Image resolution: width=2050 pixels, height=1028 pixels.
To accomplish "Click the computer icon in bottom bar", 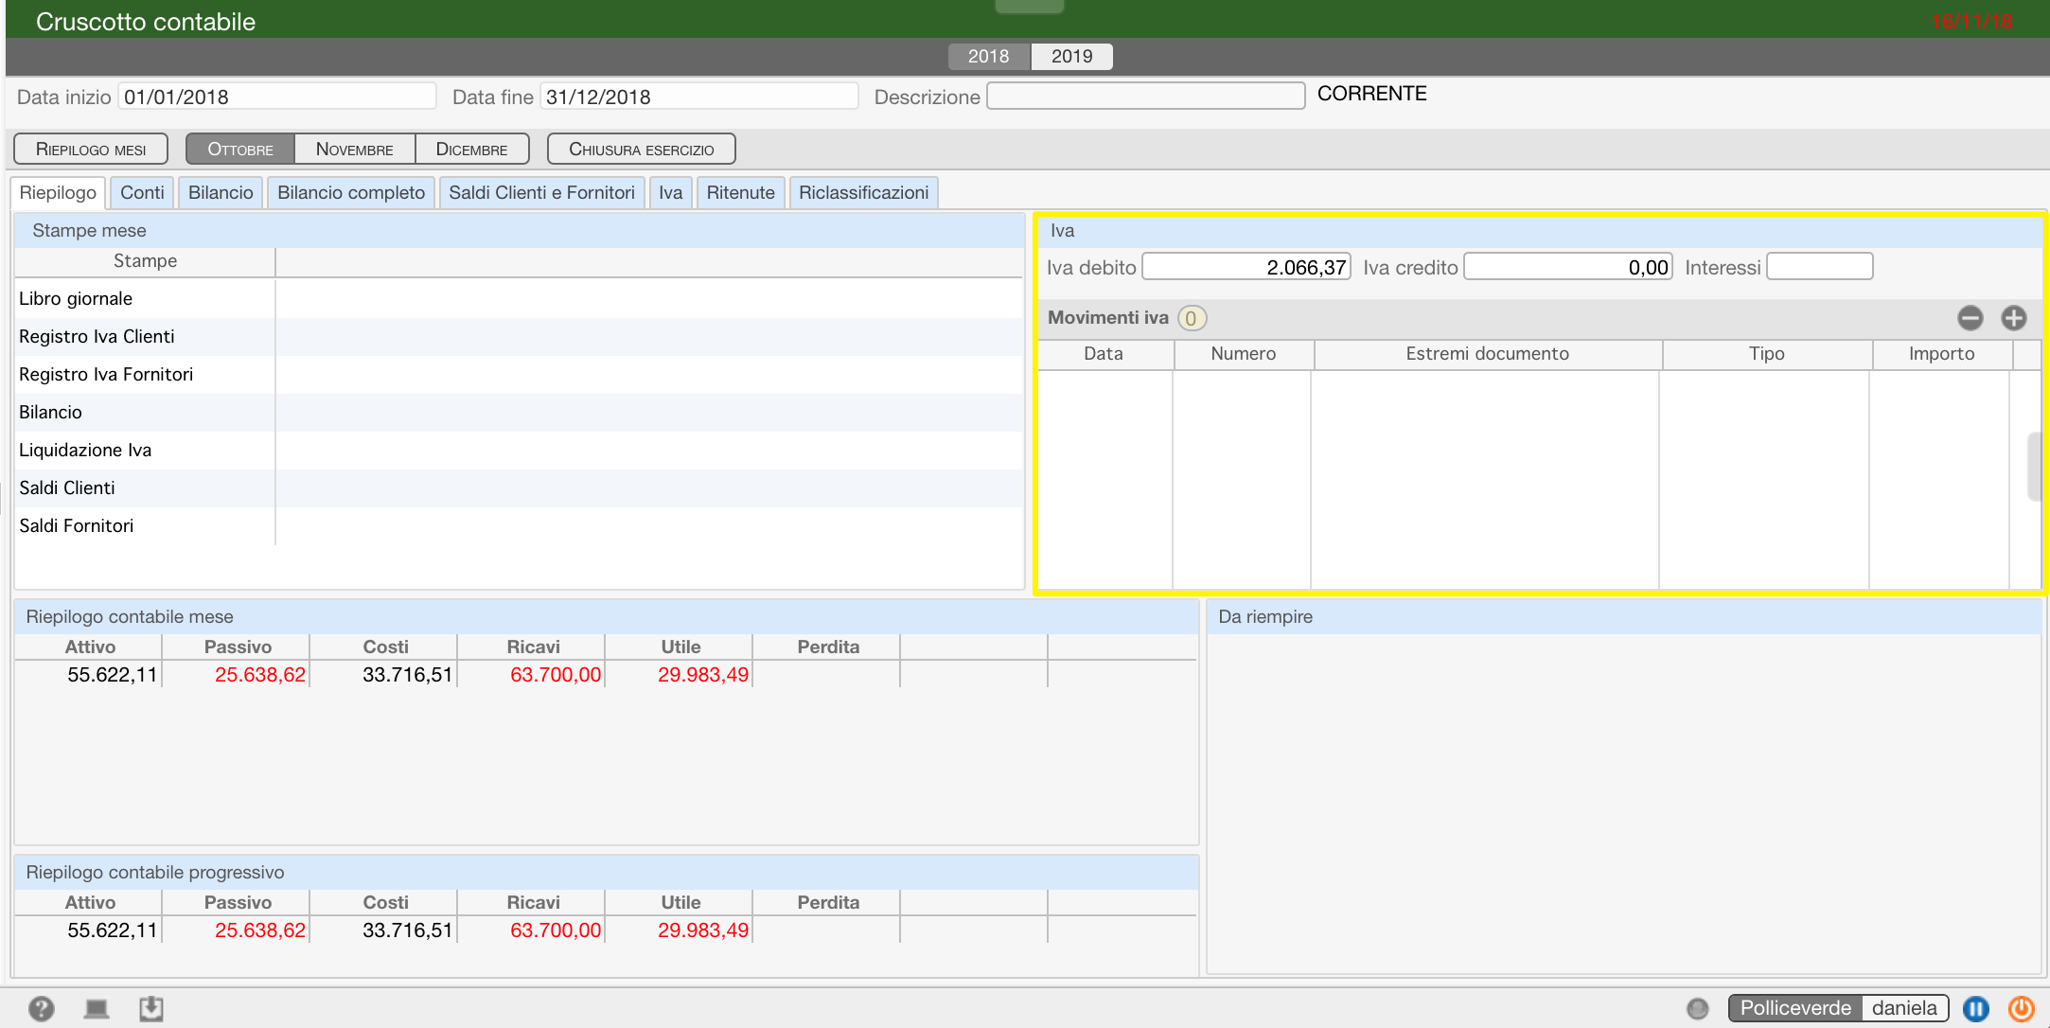I will pyautogui.click(x=97, y=1008).
